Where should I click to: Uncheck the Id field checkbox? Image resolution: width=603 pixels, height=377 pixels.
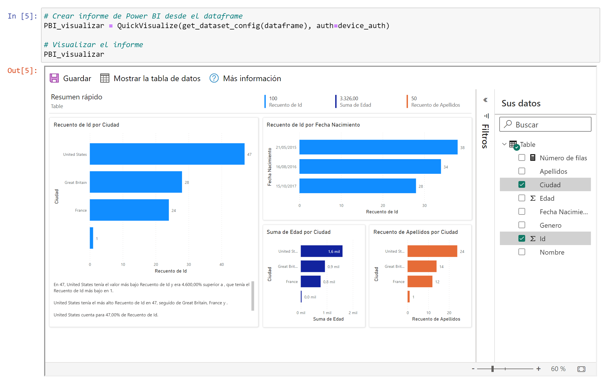(x=522, y=238)
